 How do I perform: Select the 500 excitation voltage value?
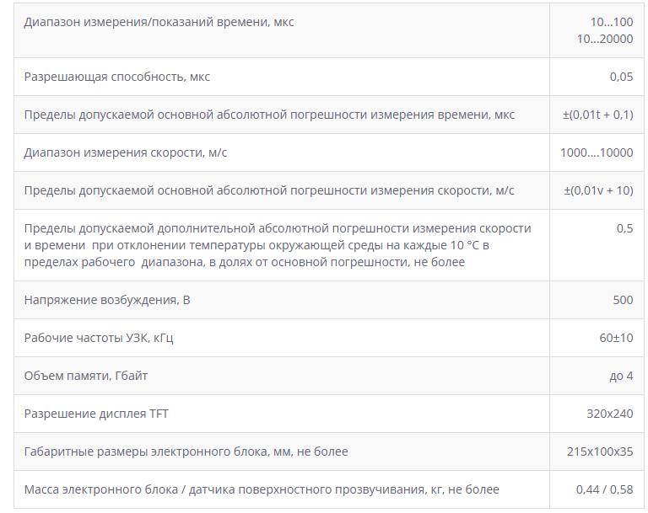point(623,300)
